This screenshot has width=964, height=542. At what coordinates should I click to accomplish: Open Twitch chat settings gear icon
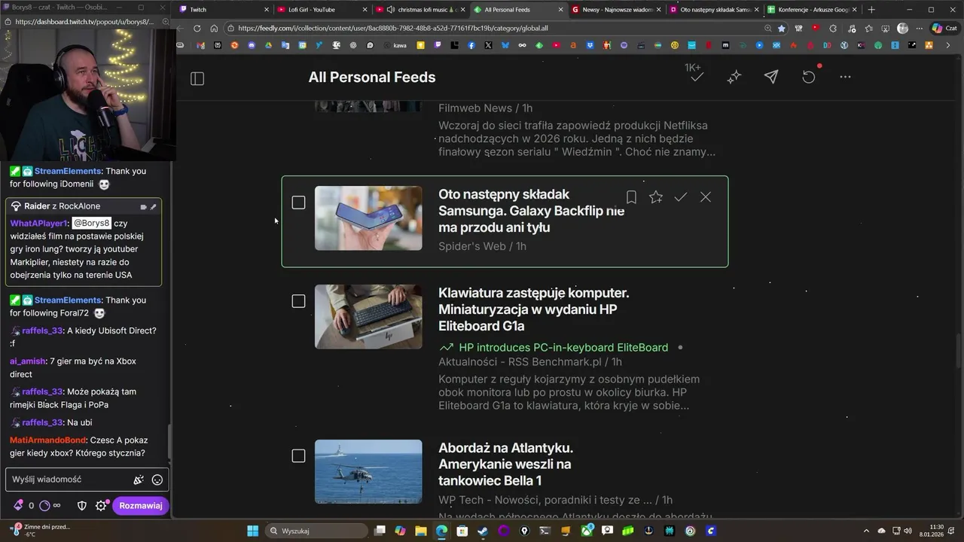(101, 506)
